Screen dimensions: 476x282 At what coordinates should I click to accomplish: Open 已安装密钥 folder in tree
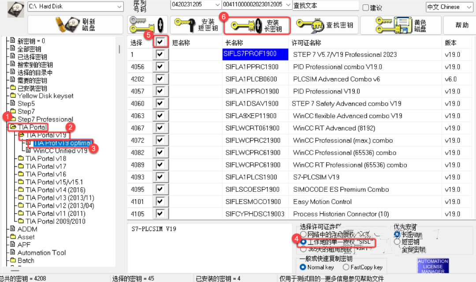32,88
